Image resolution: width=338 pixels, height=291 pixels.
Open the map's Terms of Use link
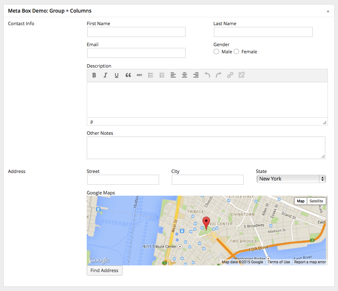(x=279, y=262)
